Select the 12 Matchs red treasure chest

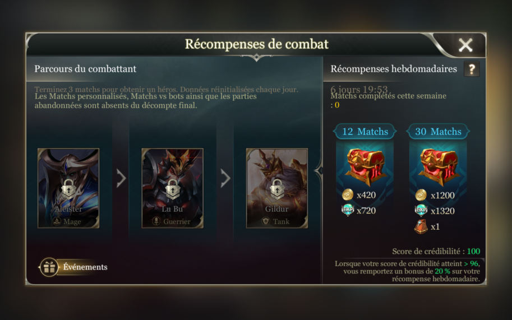click(x=366, y=166)
